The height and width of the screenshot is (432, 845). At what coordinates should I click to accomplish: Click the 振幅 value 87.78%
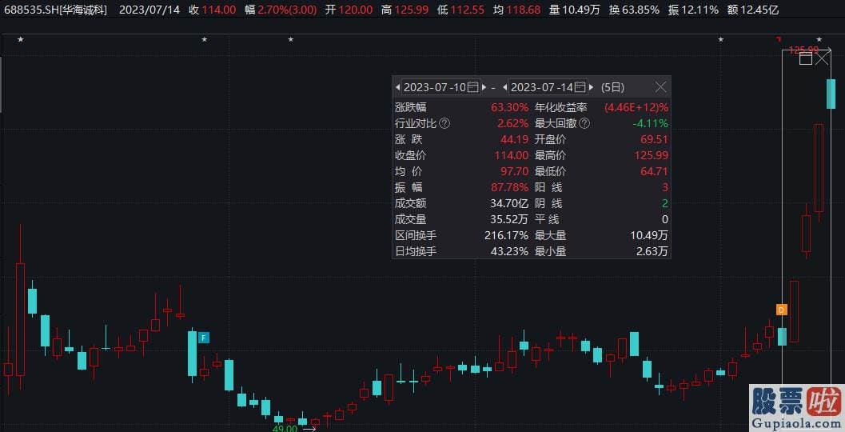coord(509,187)
